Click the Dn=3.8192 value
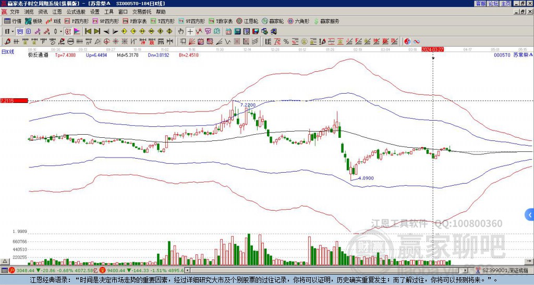This screenshot has width=534, height=285. point(159,55)
